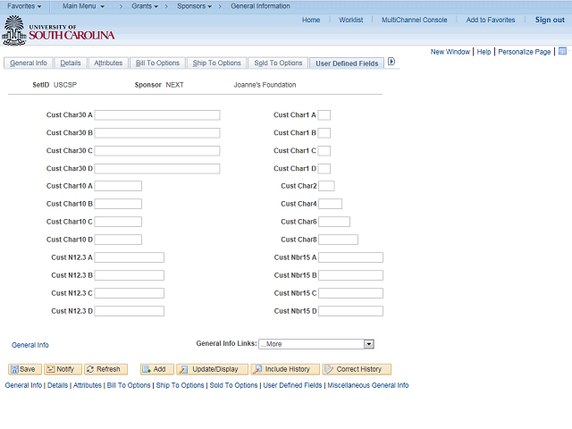The height and width of the screenshot is (429, 572).
Task: Click the Cust Nbr15 C field
Action: (x=350, y=293)
